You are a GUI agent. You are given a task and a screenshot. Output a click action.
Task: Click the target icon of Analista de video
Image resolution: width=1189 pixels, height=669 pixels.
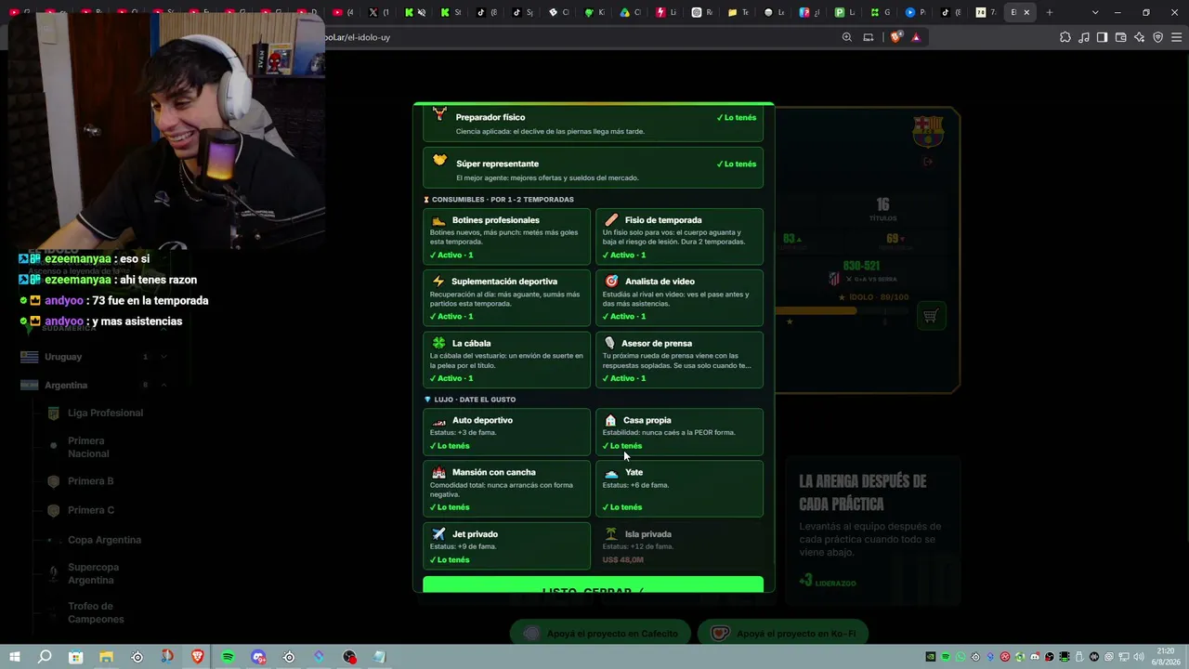pyautogui.click(x=611, y=281)
